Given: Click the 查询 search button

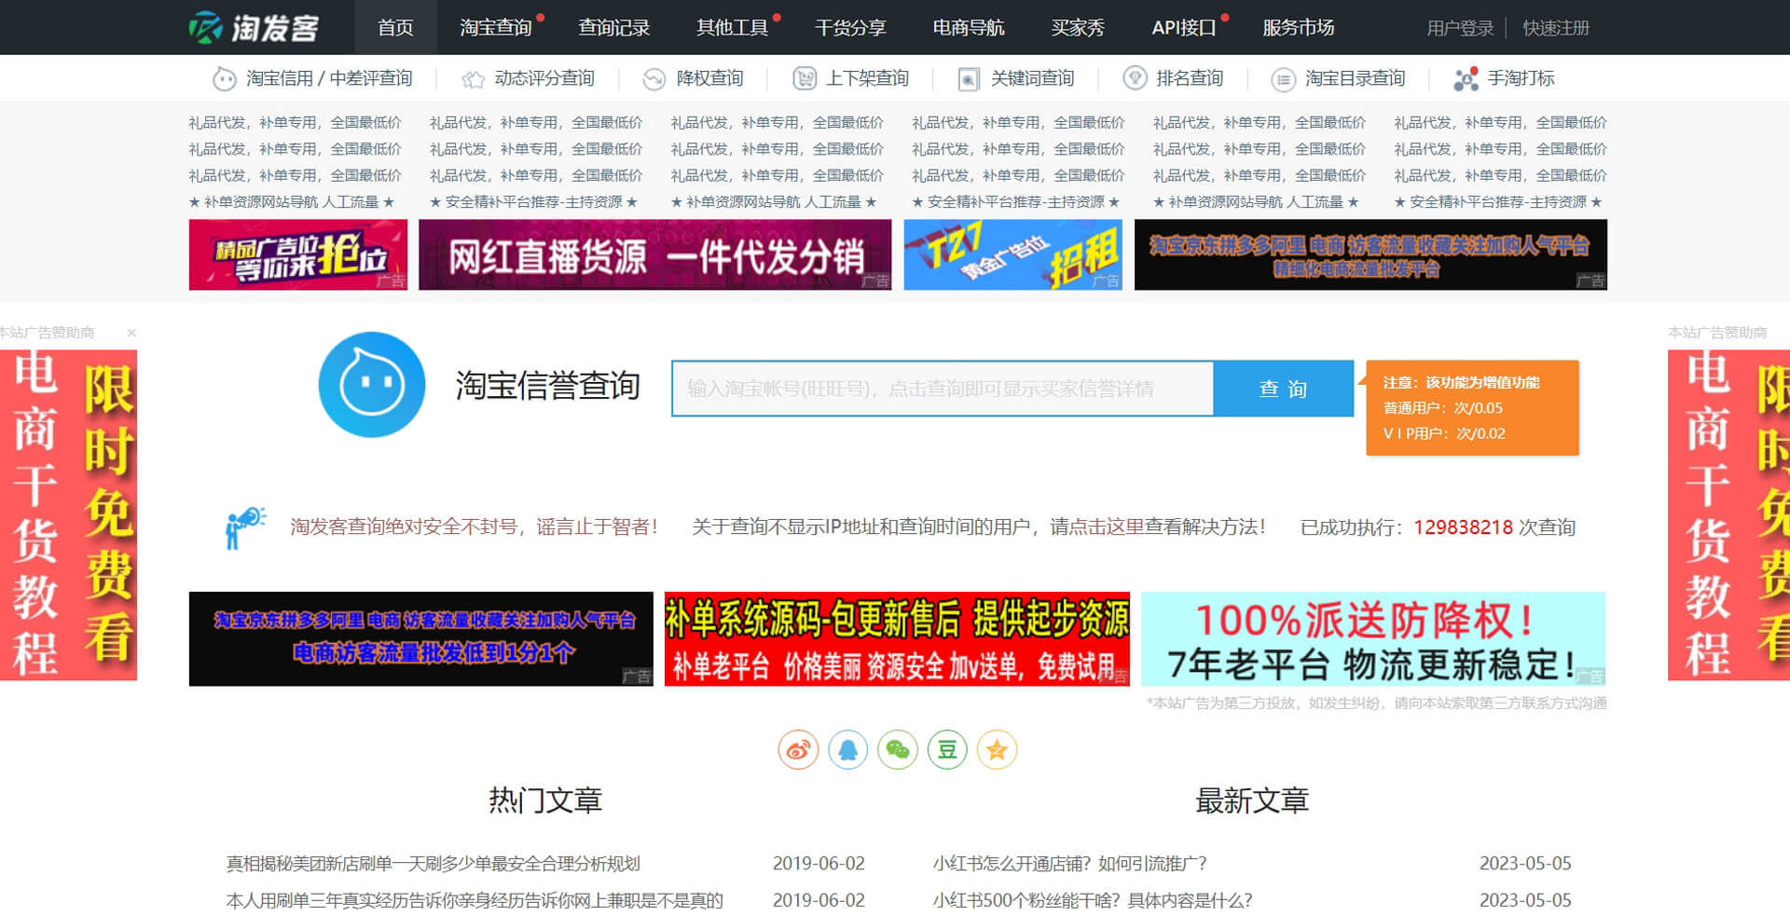Looking at the screenshot, I should (1283, 389).
